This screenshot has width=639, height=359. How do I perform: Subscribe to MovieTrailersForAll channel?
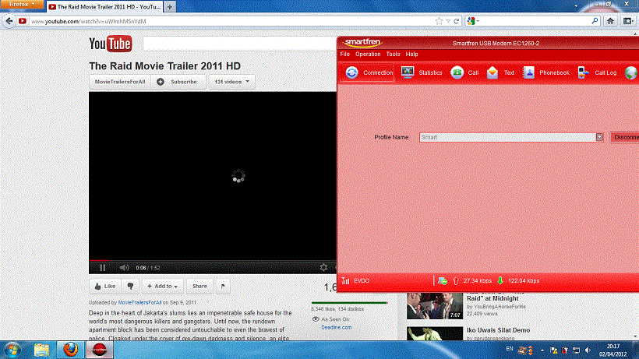point(178,82)
